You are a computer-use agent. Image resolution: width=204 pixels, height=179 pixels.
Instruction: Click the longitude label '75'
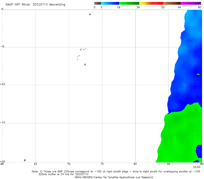tap(102, 164)
